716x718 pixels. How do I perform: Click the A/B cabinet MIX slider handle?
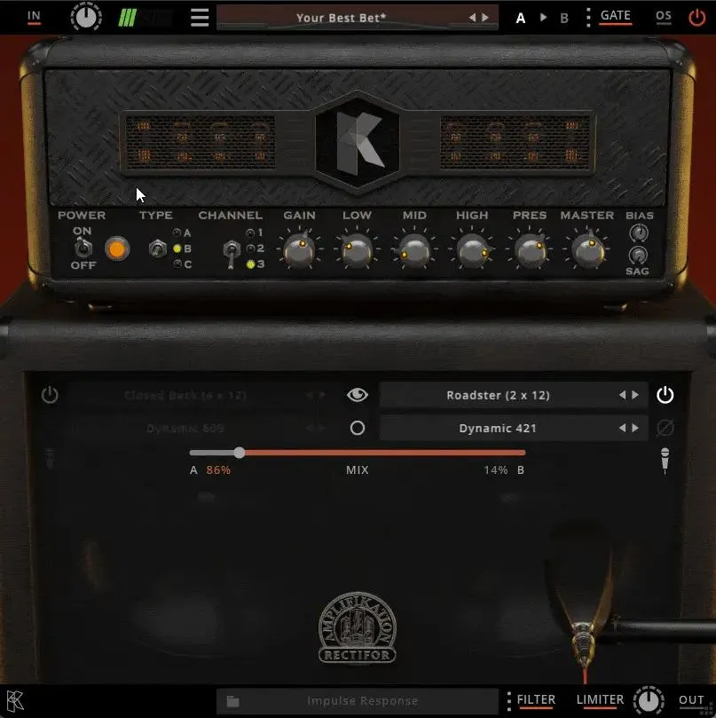[x=239, y=453]
